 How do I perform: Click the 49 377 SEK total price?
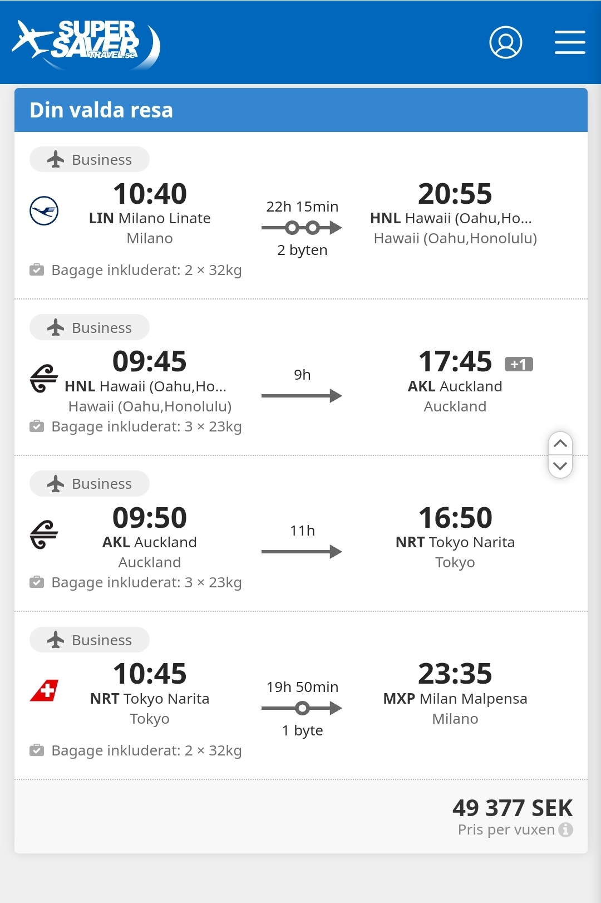(513, 808)
